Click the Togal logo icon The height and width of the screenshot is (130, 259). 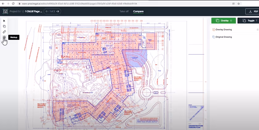tap(5, 11)
